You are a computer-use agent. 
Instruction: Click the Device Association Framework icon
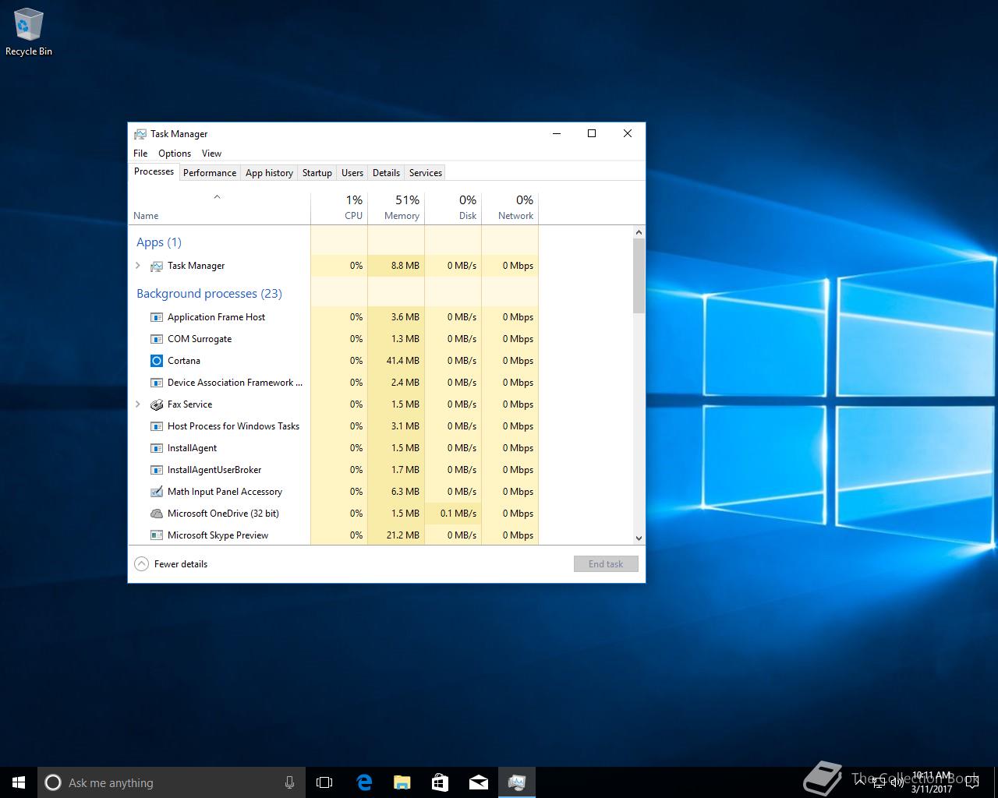click(157, 383)
